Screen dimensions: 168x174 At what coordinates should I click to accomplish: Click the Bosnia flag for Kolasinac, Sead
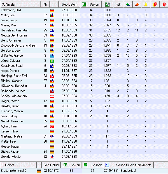(x=52, y=66)
